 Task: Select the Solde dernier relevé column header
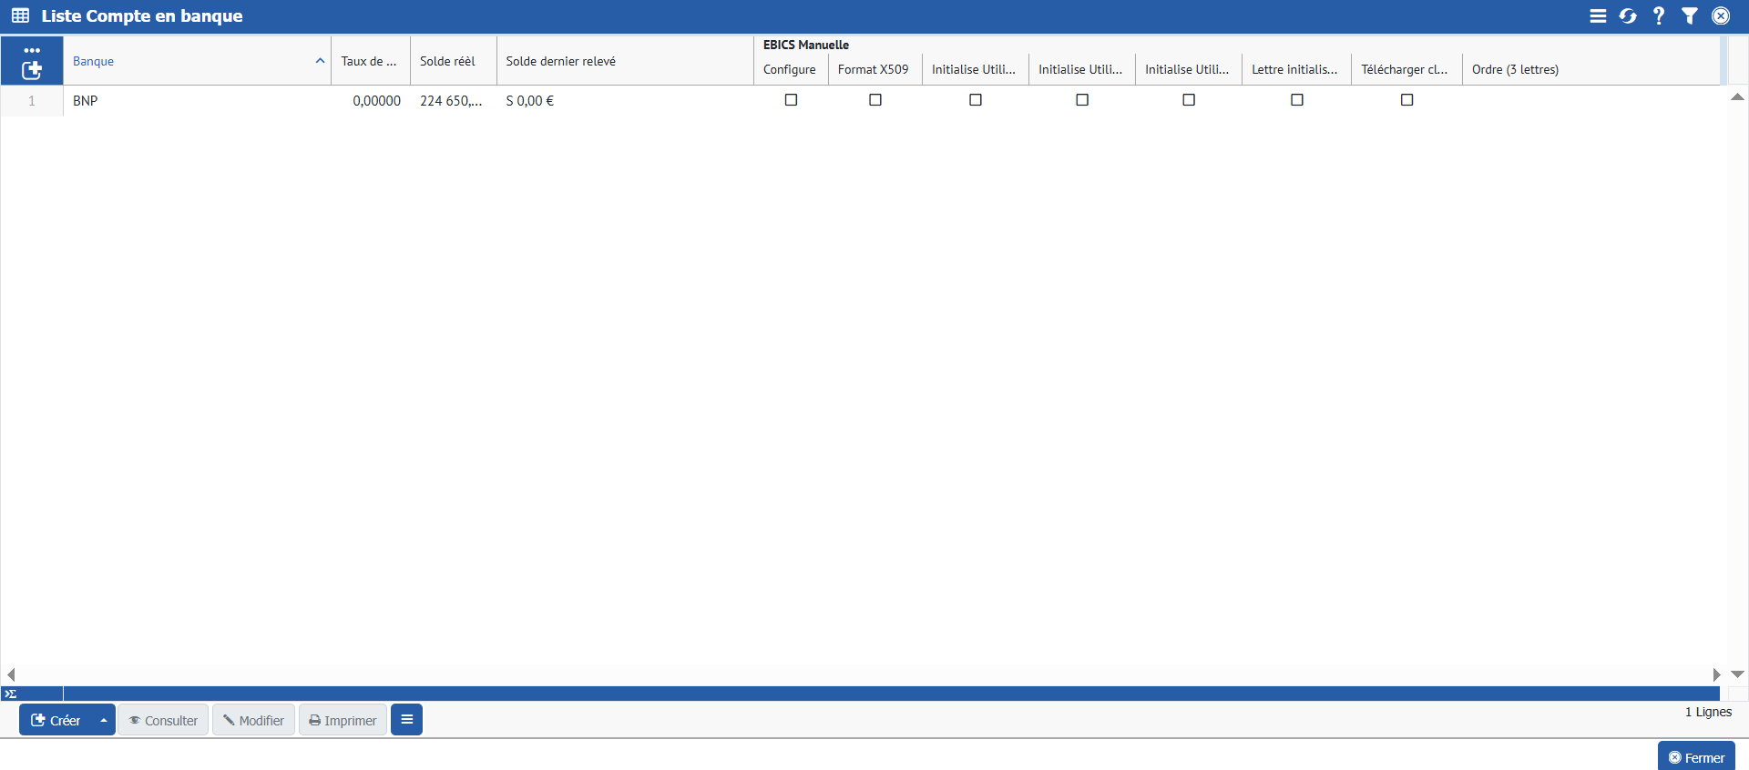[560, 61]
